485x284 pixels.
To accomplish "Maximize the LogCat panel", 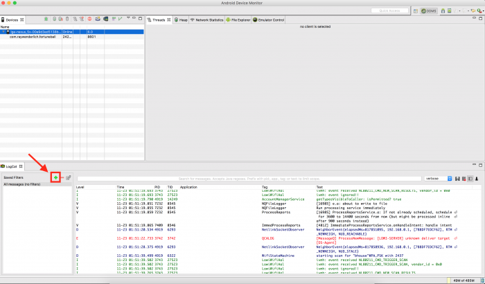I will (x=480, y=165).
